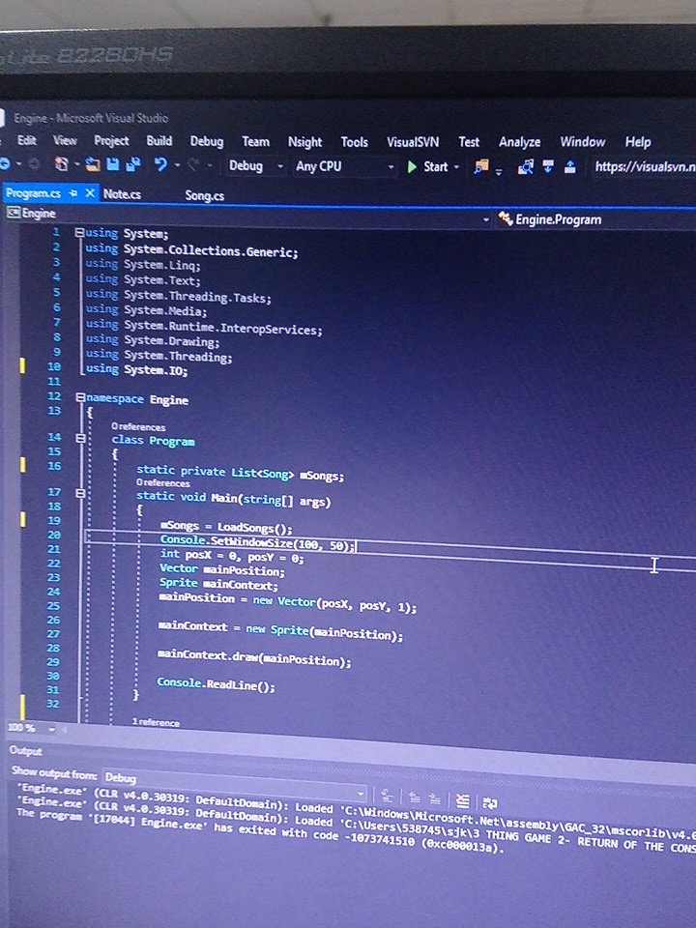Viewport: 696px width, 928px height.
Task: Click the Clear All output icon
Action: [x=463, y=800]
